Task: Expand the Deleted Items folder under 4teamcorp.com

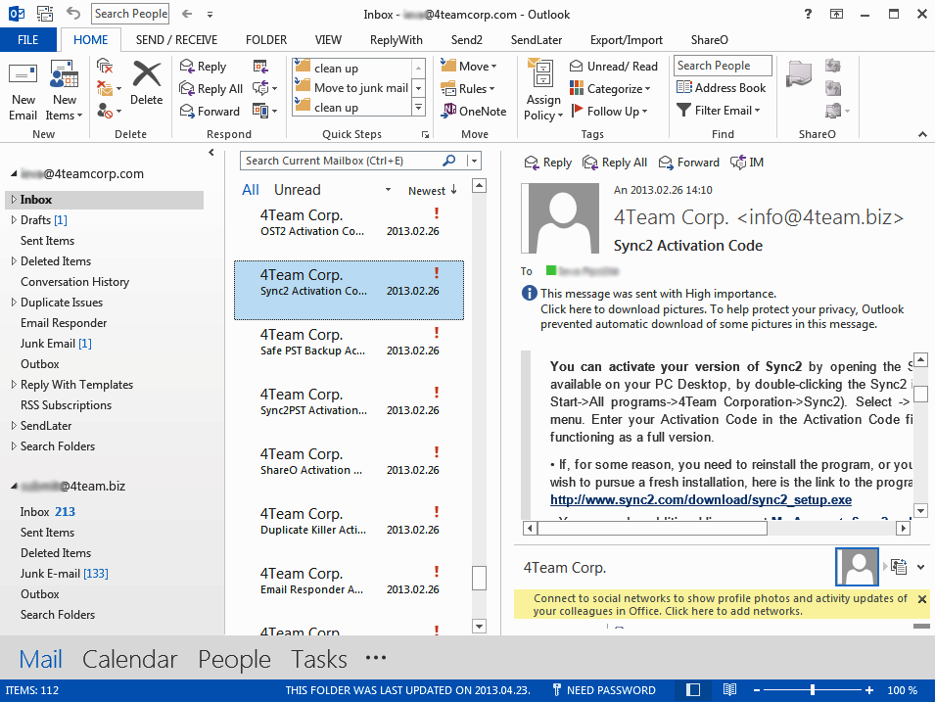Action: coord(14,261)
